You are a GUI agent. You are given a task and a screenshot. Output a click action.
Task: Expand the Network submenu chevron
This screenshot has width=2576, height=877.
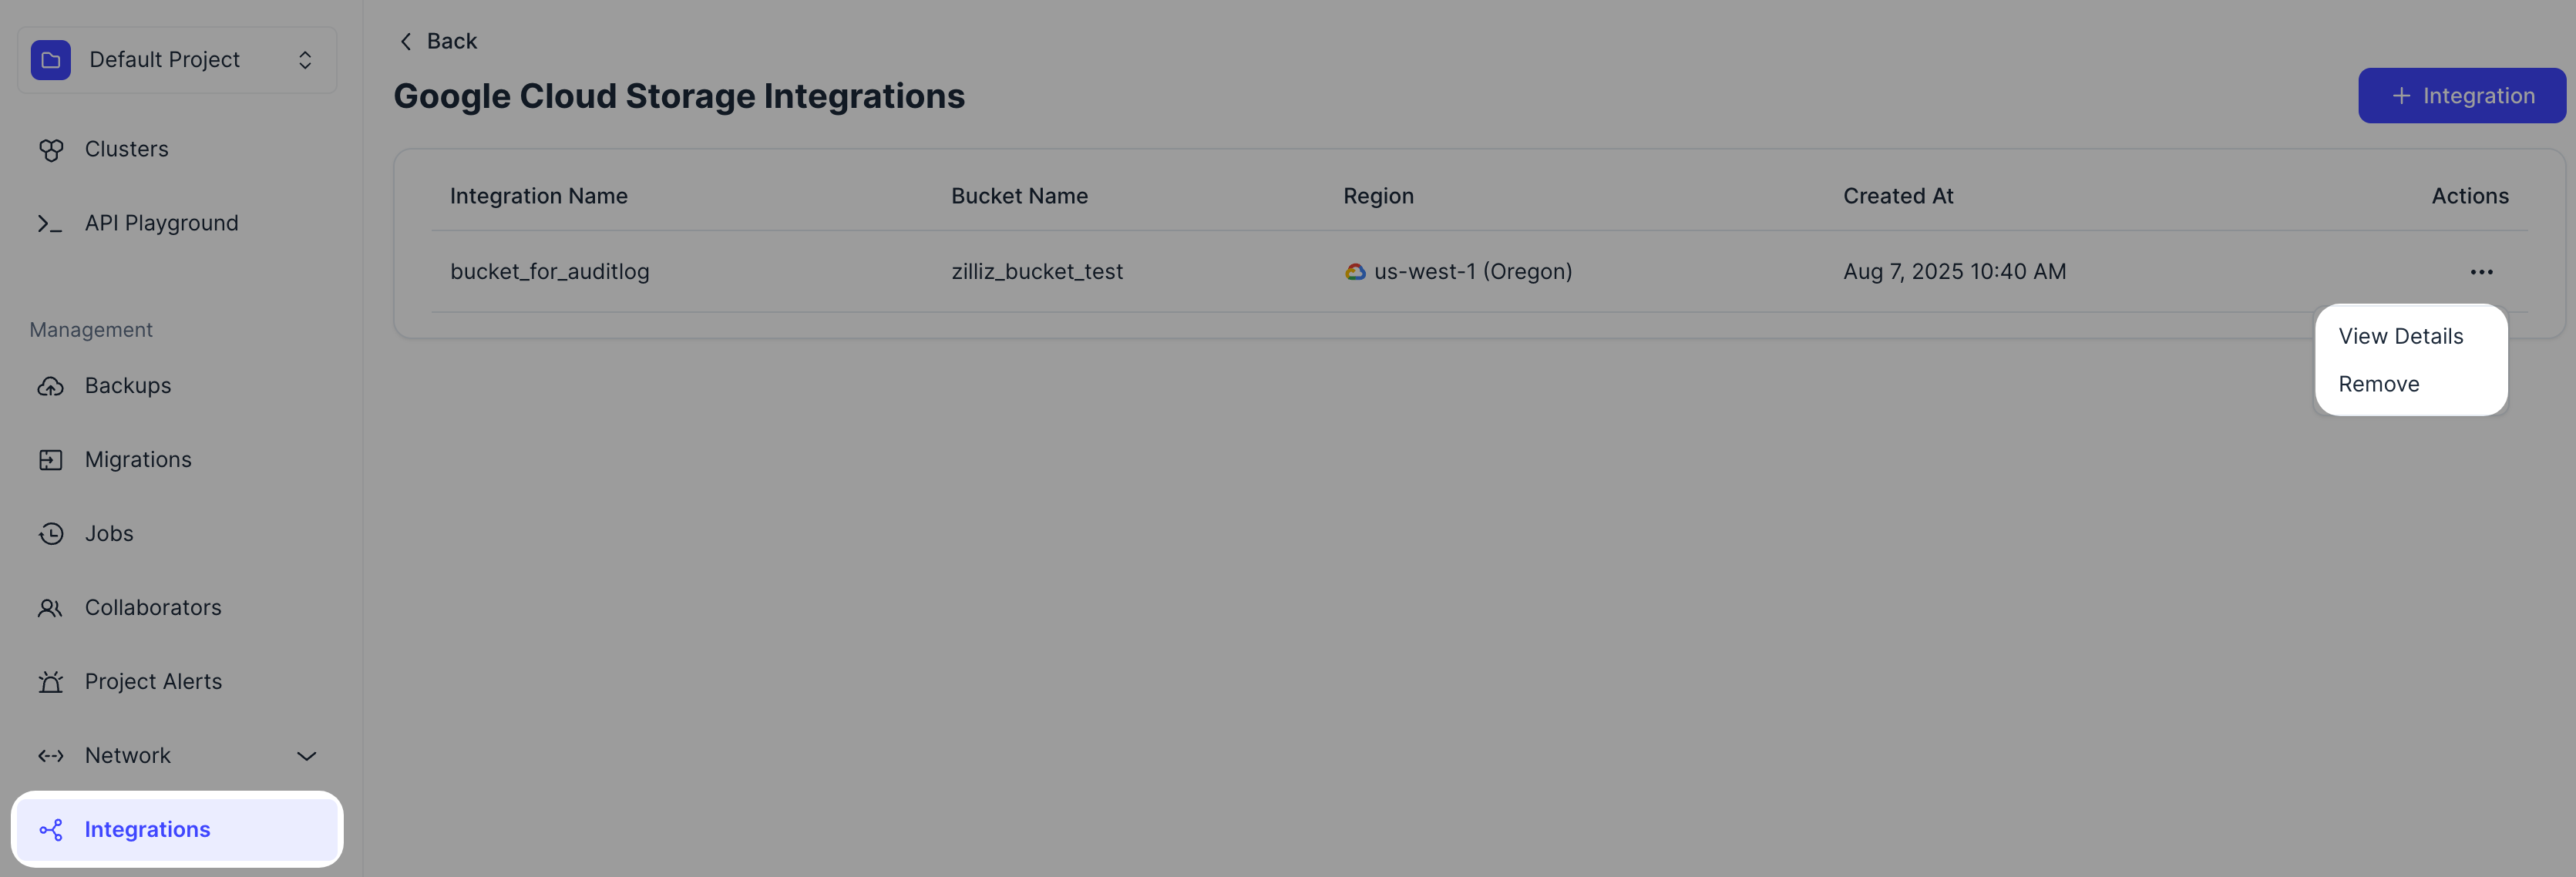coord(307,756)
